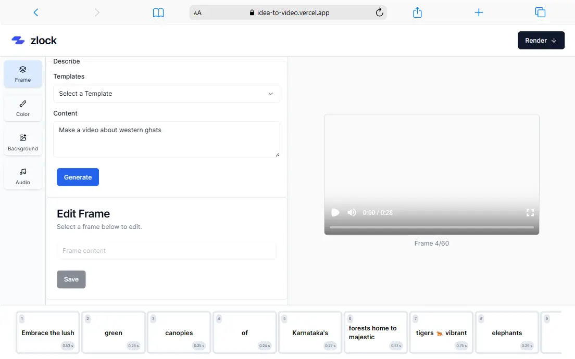Open the AA reader text size menu
Image resolution: width=575 pixels, height=359 pixels.
(x=197, y=13)
